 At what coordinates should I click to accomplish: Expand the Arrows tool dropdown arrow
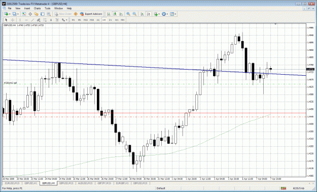[66, 20]
